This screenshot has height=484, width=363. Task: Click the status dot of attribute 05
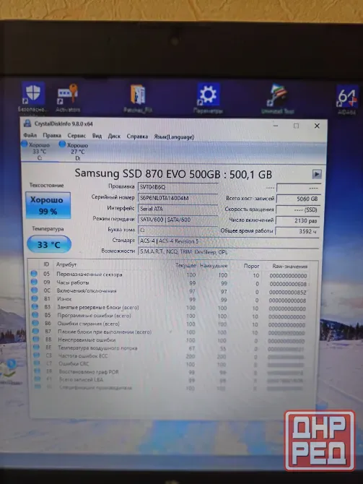point(34,274)
